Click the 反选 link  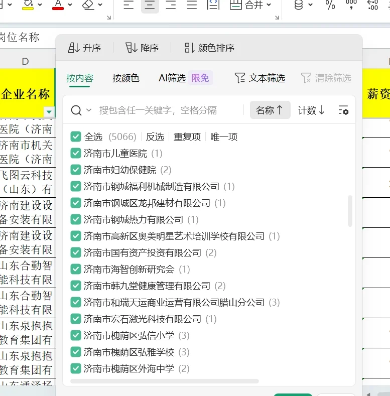(155, 137)
